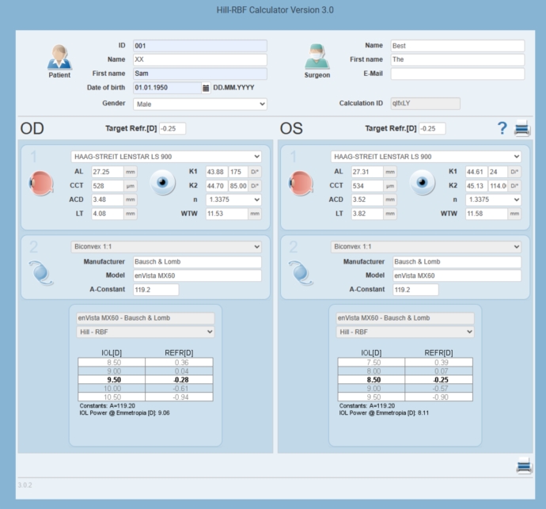Click the OD AL value field
This screenshot has width=546, height=509.
tap(101, 171)
